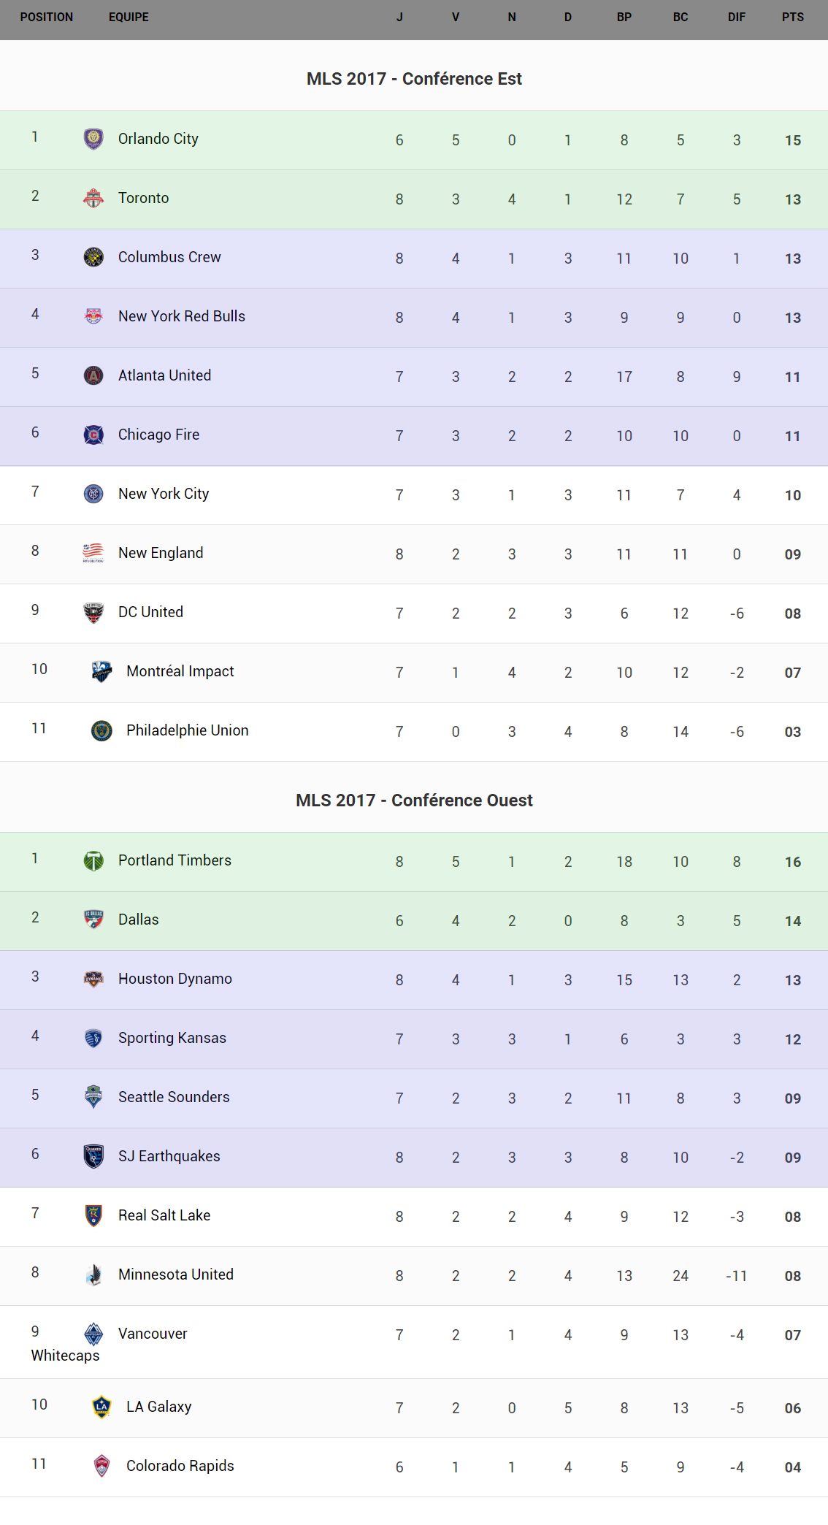Image resolution: width=828 pixels, height=1525 pixels.
Task: Click the Chicago Fire crest icon
Action: pos(93,435)
